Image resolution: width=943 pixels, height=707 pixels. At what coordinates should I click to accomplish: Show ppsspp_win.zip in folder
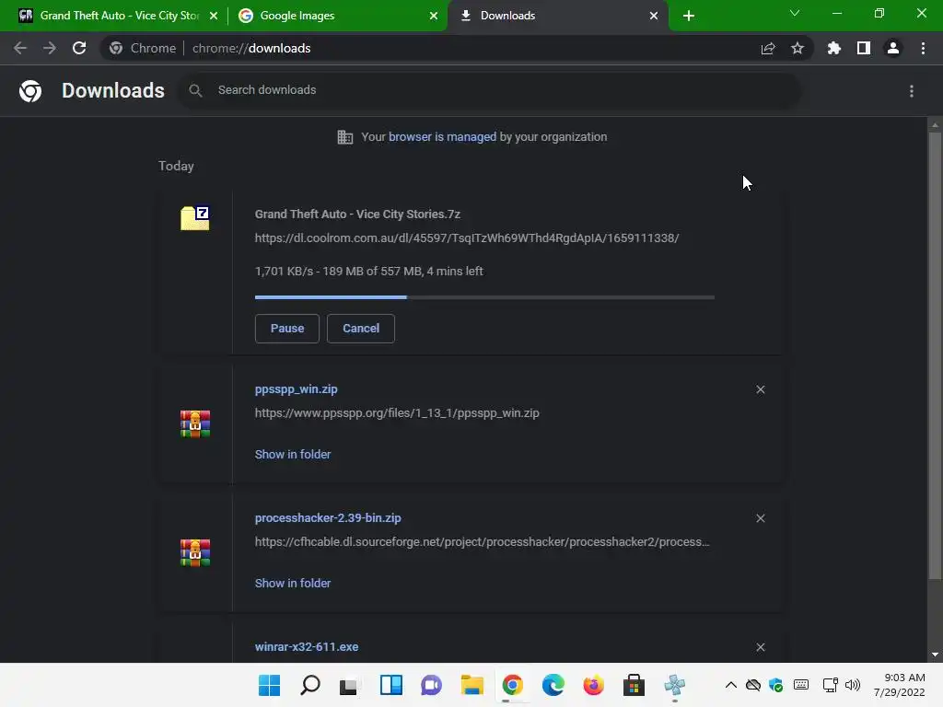[x=293, y=455]
